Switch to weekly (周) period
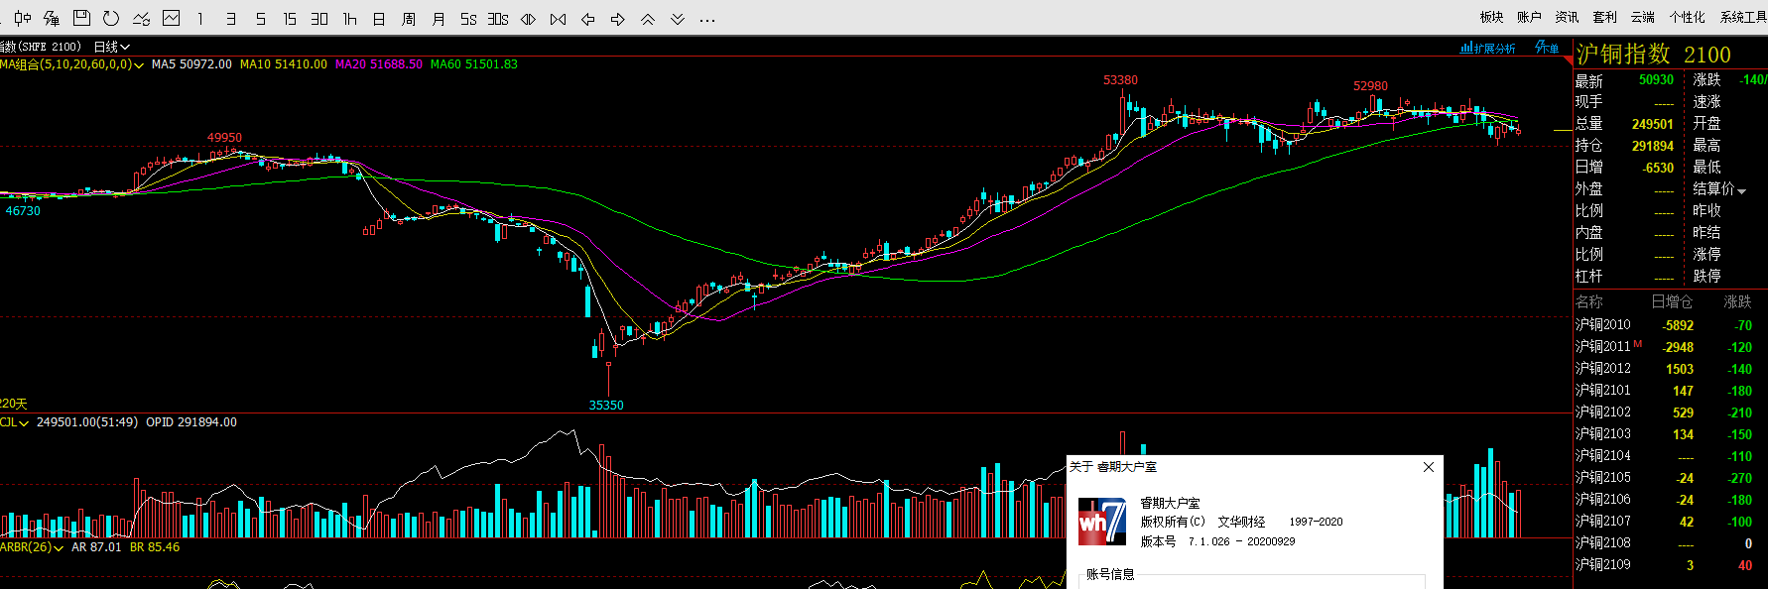Screen dimensions: 1768x589 (x=409, y=19)
